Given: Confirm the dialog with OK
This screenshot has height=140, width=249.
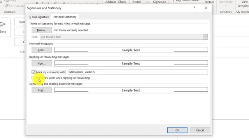Looking at the screenshot, I should click(177, 130).
